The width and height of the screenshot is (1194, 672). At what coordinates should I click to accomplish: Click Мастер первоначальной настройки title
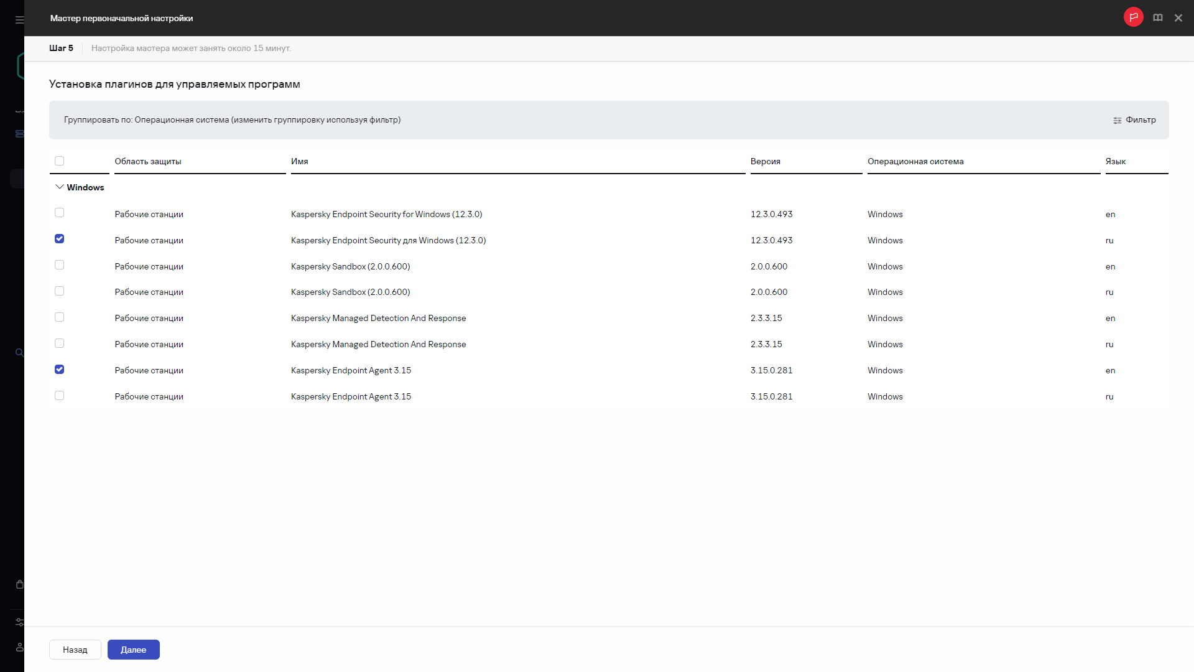click(121, 18)
